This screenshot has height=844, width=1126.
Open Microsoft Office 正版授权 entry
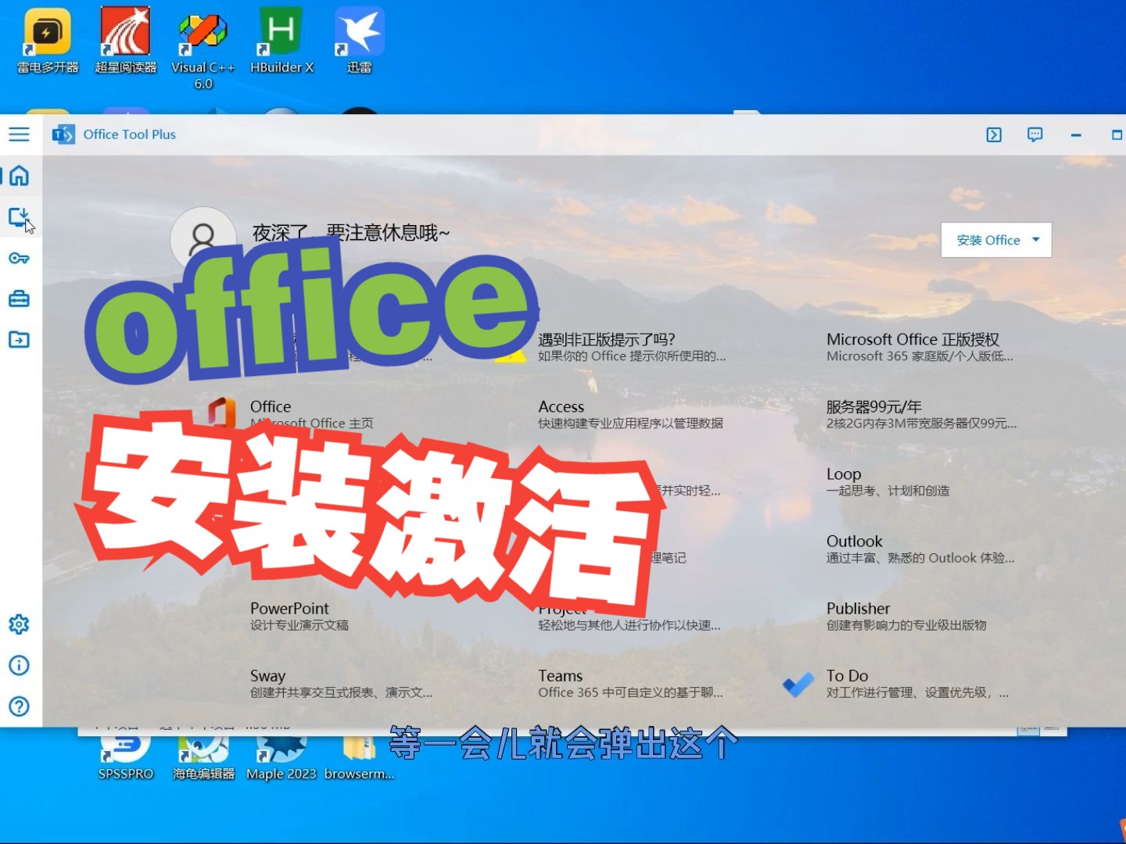tap(920, 347)
